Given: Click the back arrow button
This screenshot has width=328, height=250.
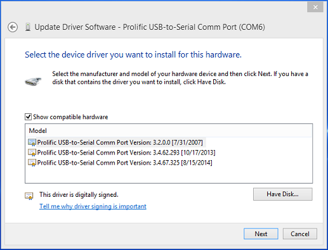Looking at the screenshot, I should [x=13, y=27].
